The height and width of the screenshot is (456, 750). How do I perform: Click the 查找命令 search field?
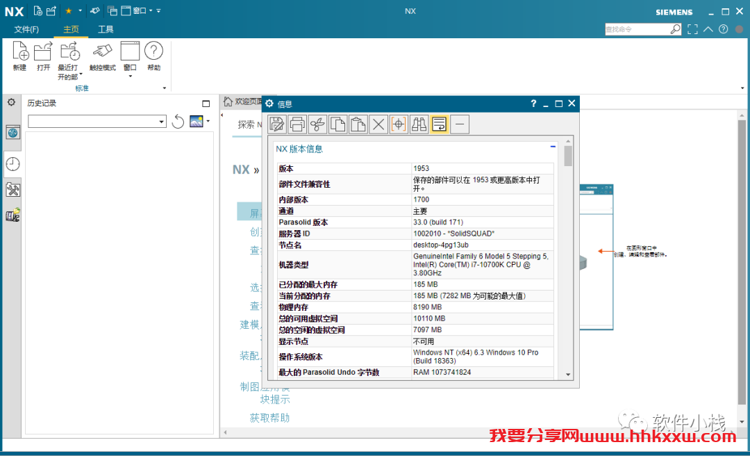point(637,29)
